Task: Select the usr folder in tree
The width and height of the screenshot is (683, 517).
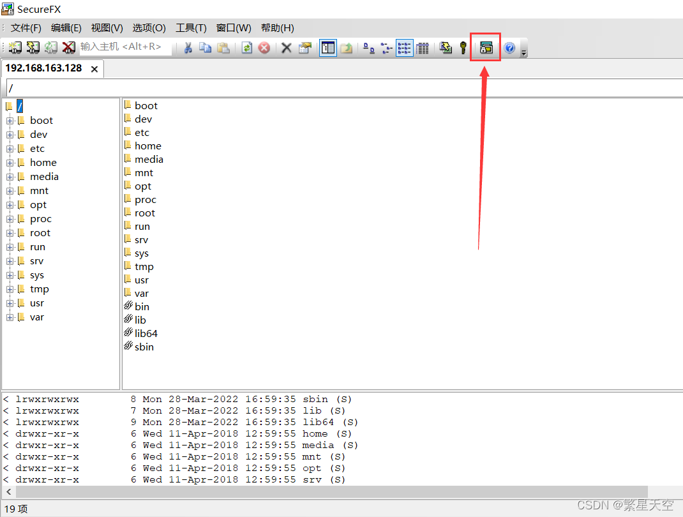Action: coord(37,303)
